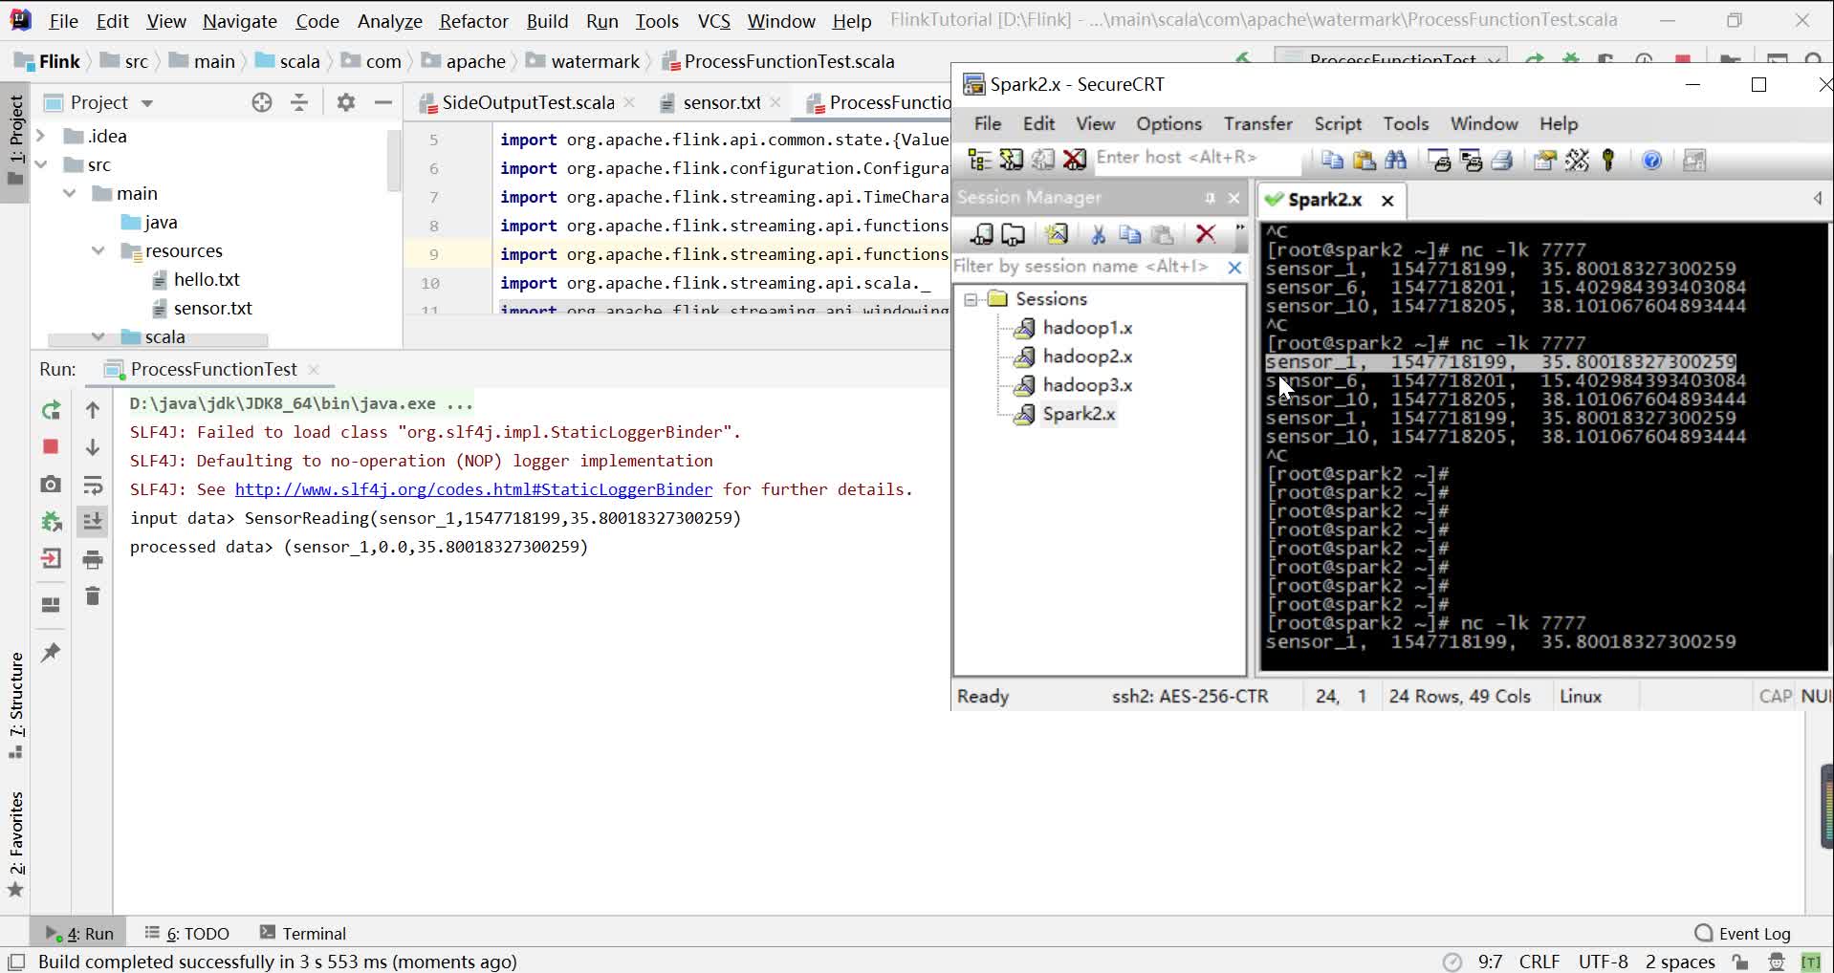Open the CRLF line separator selector
Screen dimensions: 1834x973
click(x=1539, y=962)
